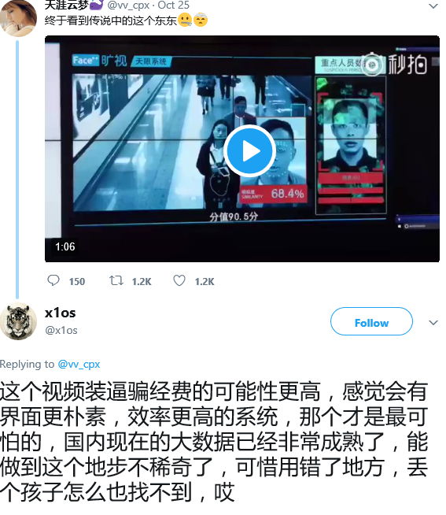Image resolution: width=446 pixels, height=515 pixels.
Task: Follow the x1os account
Action: [x=371, y=321]
